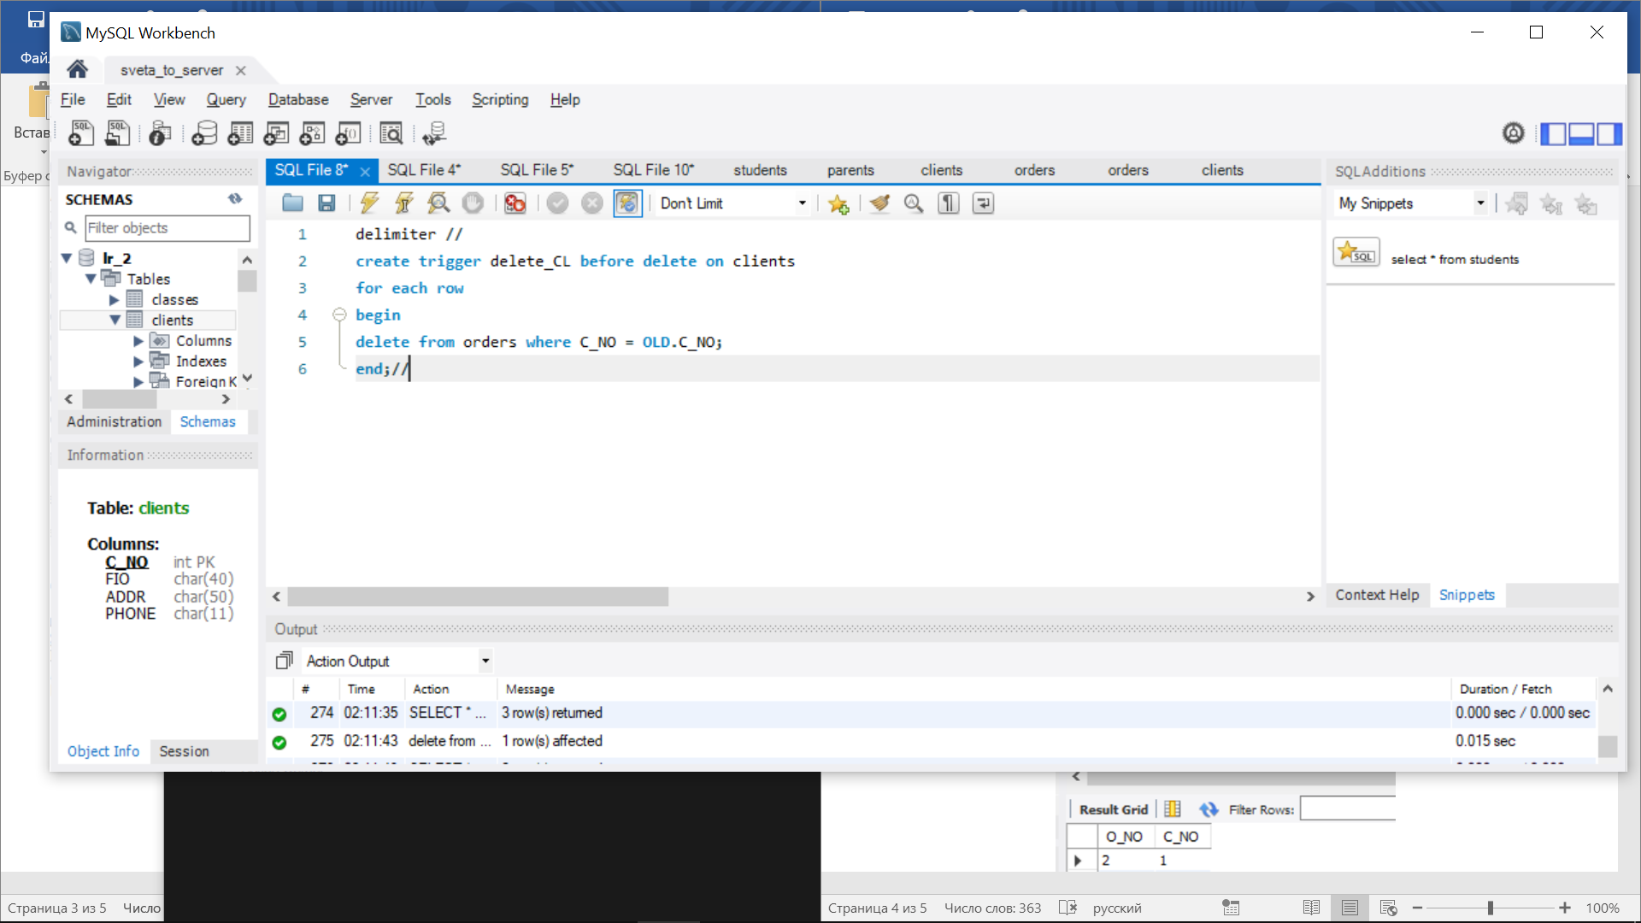Click the Word zoom in plus button
The image size is (1641, 923).
(1564, 908)
